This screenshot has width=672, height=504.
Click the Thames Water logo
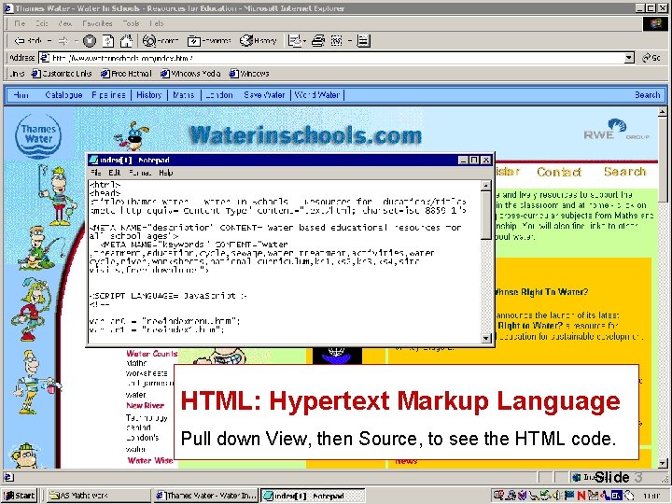pyautogui.click(x=38, y=135)
